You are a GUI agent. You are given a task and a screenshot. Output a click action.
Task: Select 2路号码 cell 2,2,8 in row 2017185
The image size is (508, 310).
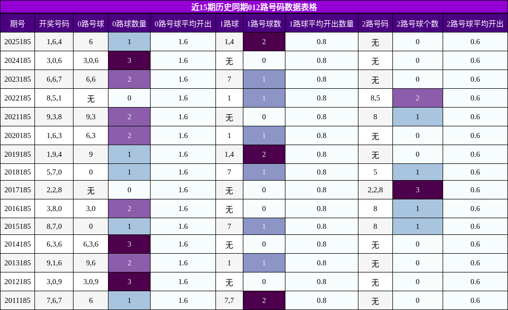click(375, 190)
